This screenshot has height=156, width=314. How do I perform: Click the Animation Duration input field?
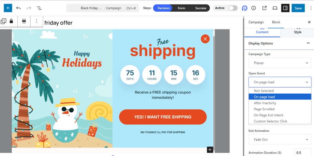[302, 153]
